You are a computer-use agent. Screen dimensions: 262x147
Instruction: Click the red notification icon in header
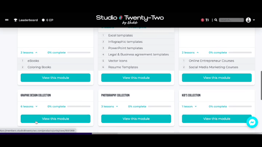202,20
